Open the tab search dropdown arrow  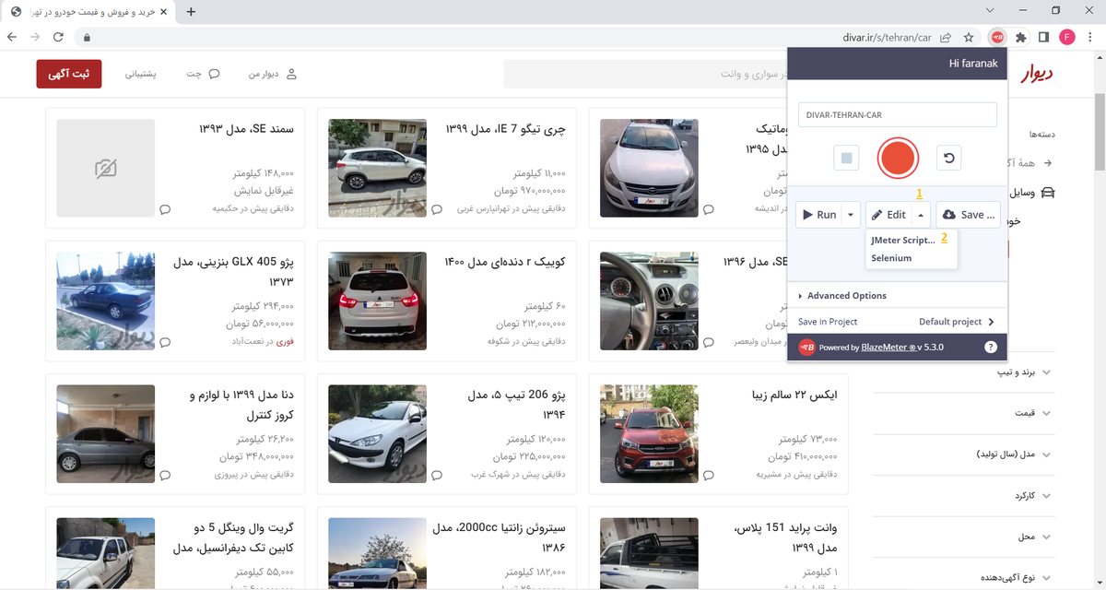(990, 10)
